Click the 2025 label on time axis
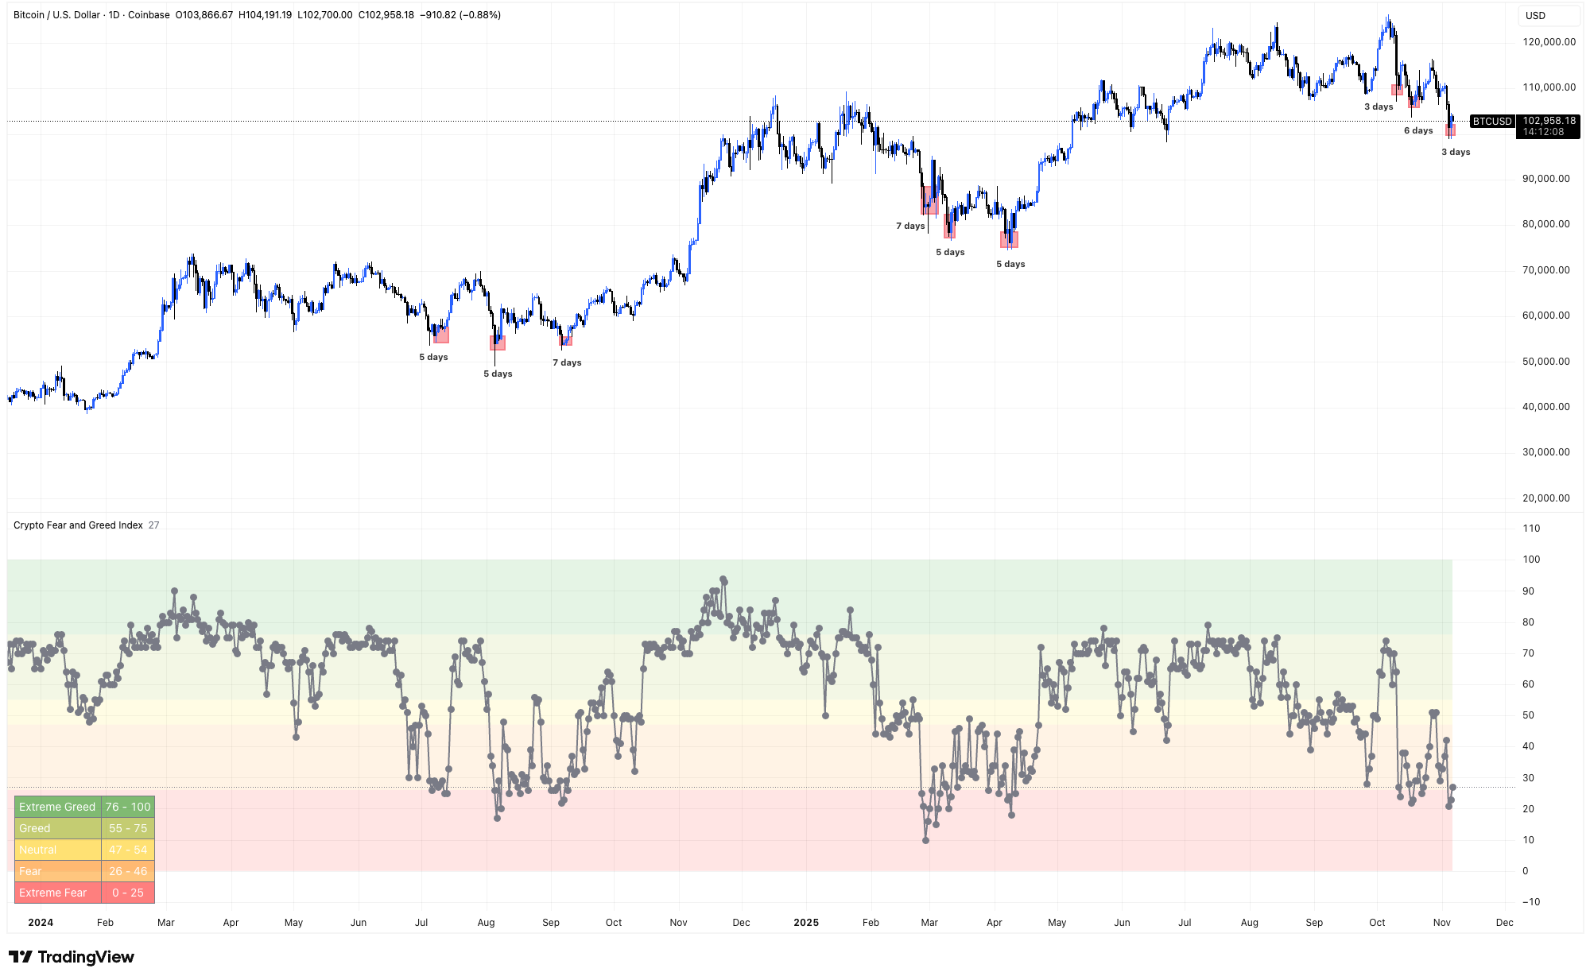The image size is (1590, 980). pyautogui.click(x=806, y=923)
